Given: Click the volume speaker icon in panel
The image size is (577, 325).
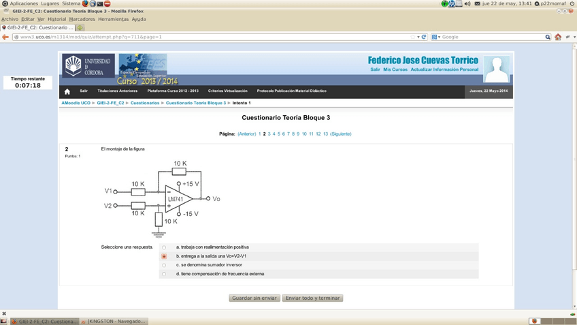Looking at the screenshot, I should pos(467,3).
